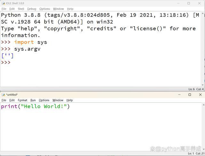Click the IDLE Shell window title icon
Image resolution: width=205 pixels, height=156 pixels.
tap(4, 3)
